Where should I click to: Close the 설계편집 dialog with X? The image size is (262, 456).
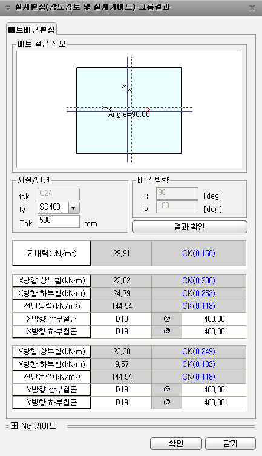click(x=252, y=8)
